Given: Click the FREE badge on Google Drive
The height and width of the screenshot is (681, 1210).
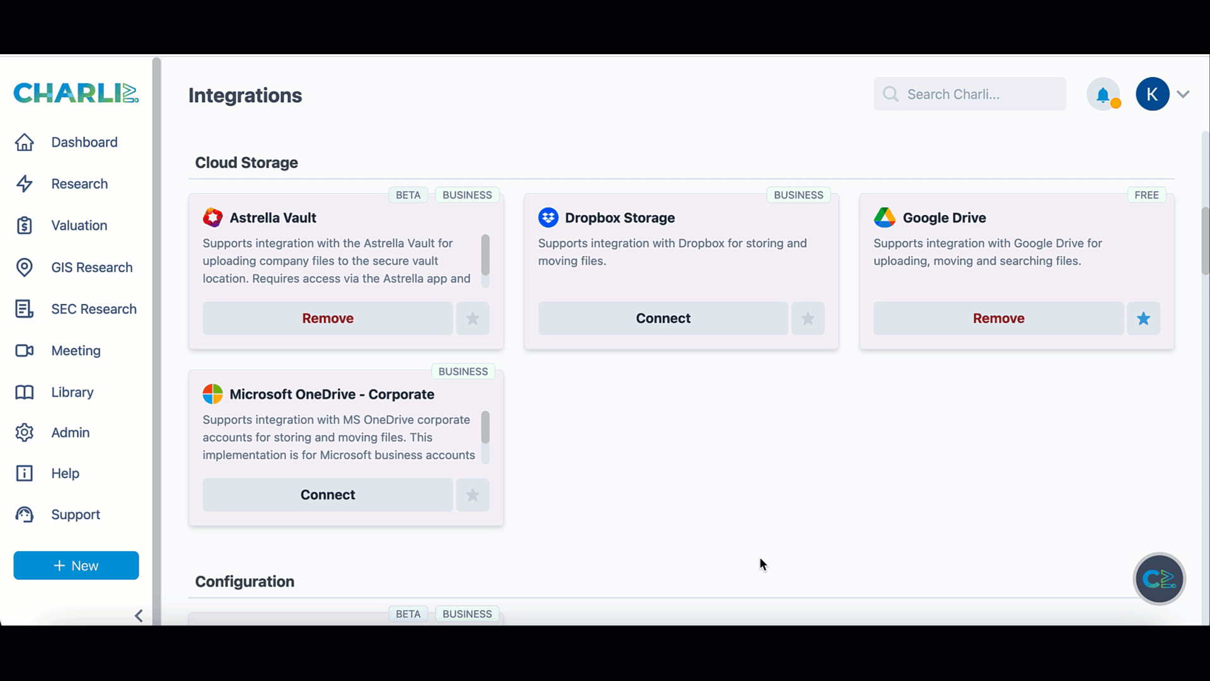Looking at the screenshot, I should click(1146, 195).
